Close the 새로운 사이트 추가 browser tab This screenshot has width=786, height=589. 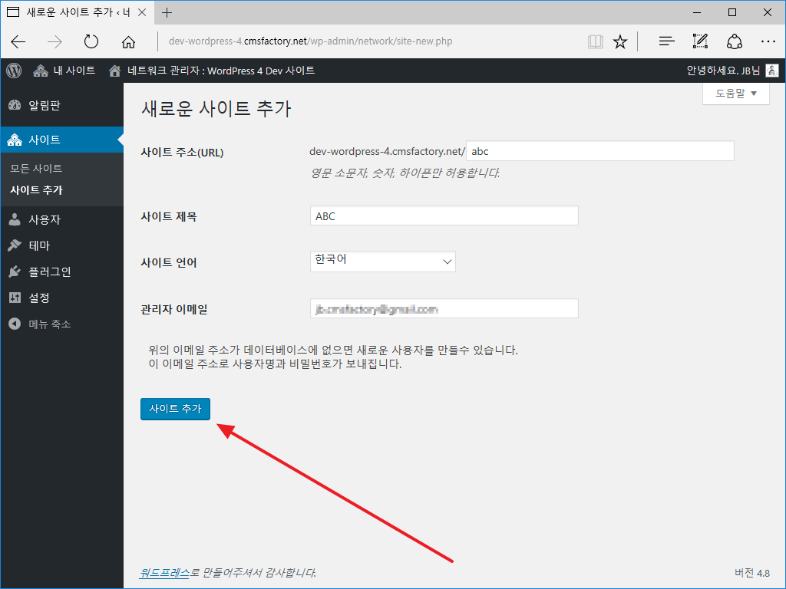pyautogui.click(x=142, y=12)
